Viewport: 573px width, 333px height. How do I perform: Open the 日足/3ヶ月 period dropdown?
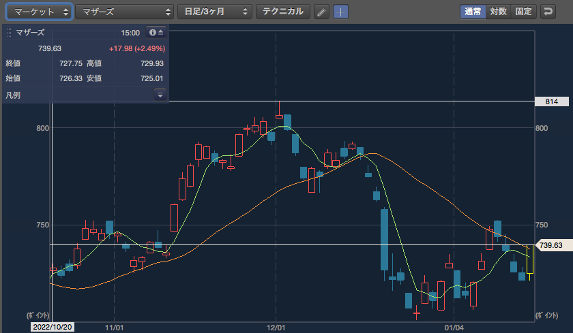[215, 12]
